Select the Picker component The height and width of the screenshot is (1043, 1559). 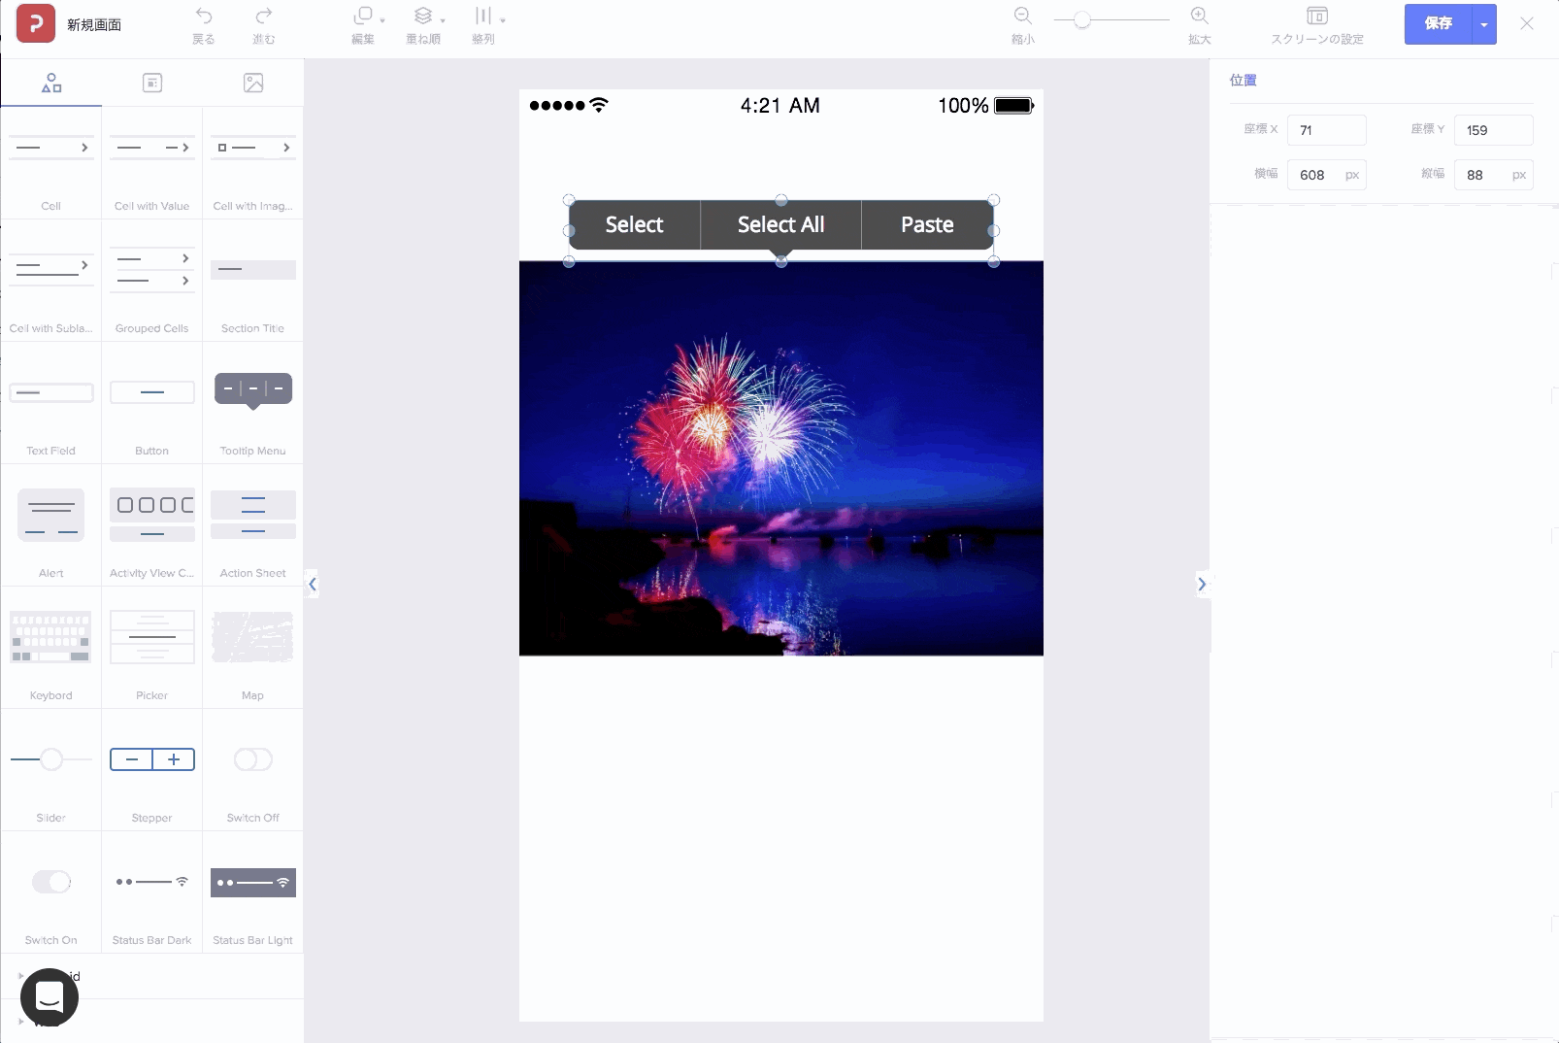152,649
